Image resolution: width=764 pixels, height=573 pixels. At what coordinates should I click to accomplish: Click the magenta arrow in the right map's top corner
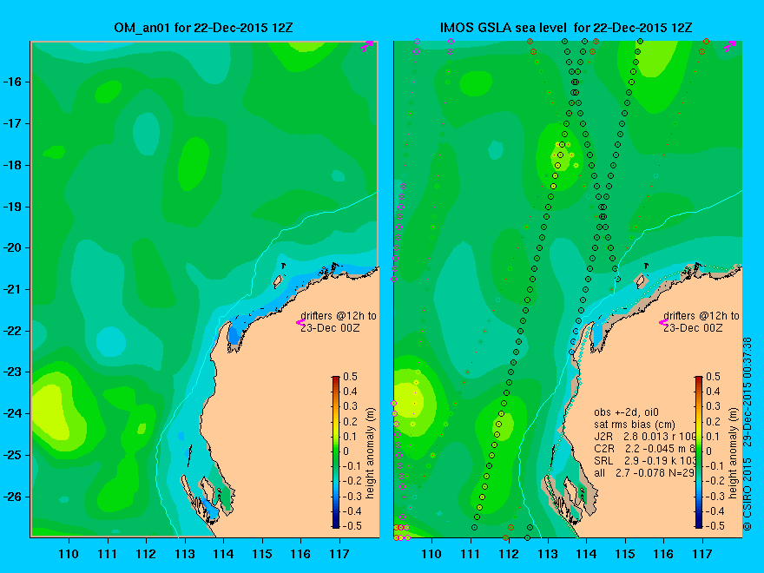coord(729,46)
